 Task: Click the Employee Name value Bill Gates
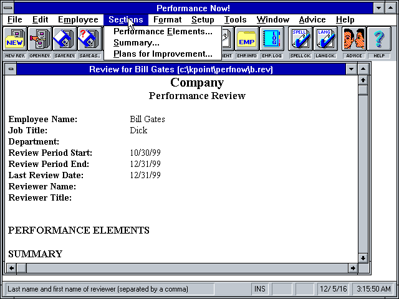coord(147,119)
